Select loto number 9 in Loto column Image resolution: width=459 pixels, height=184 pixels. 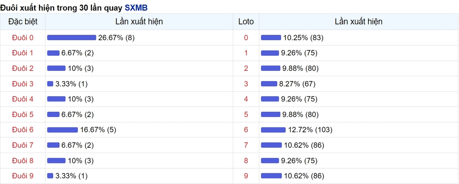246,176
